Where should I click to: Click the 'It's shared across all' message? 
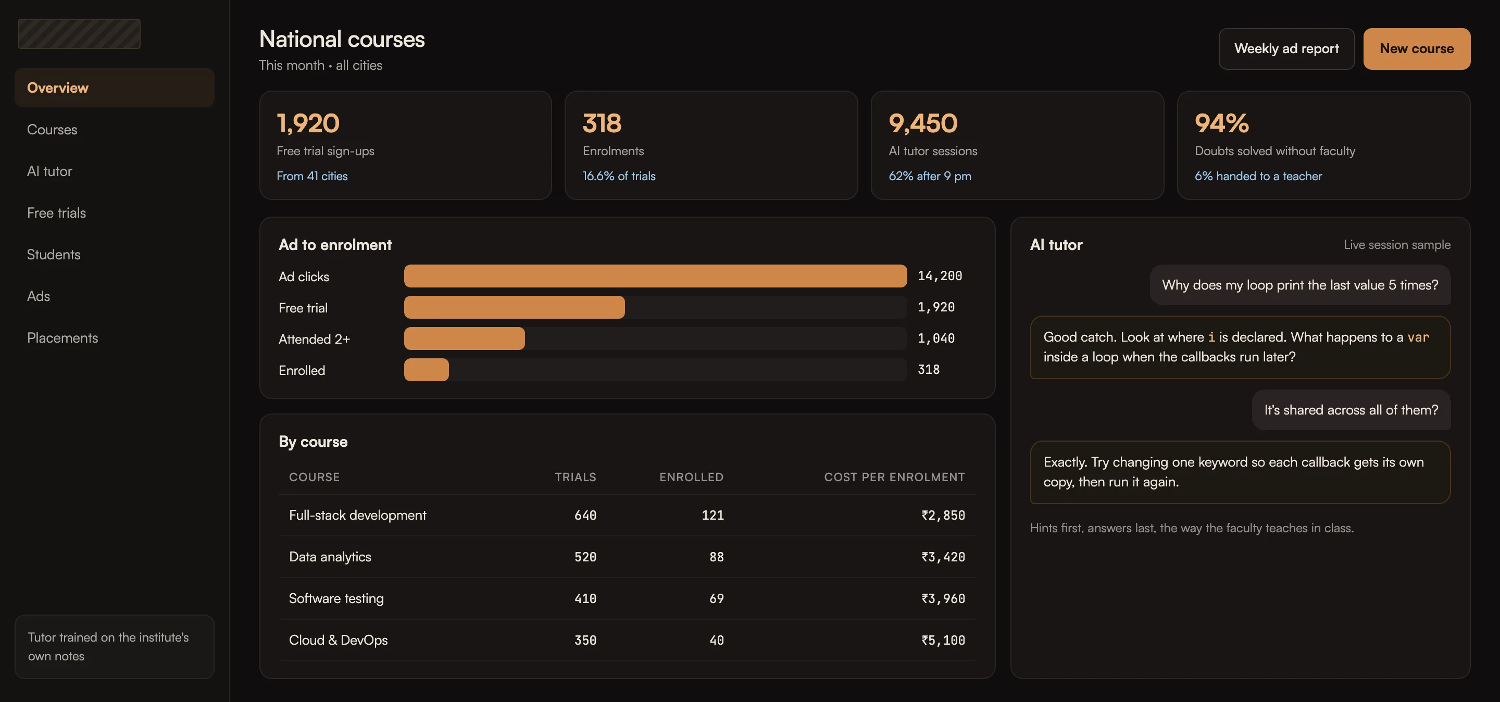1351,410
